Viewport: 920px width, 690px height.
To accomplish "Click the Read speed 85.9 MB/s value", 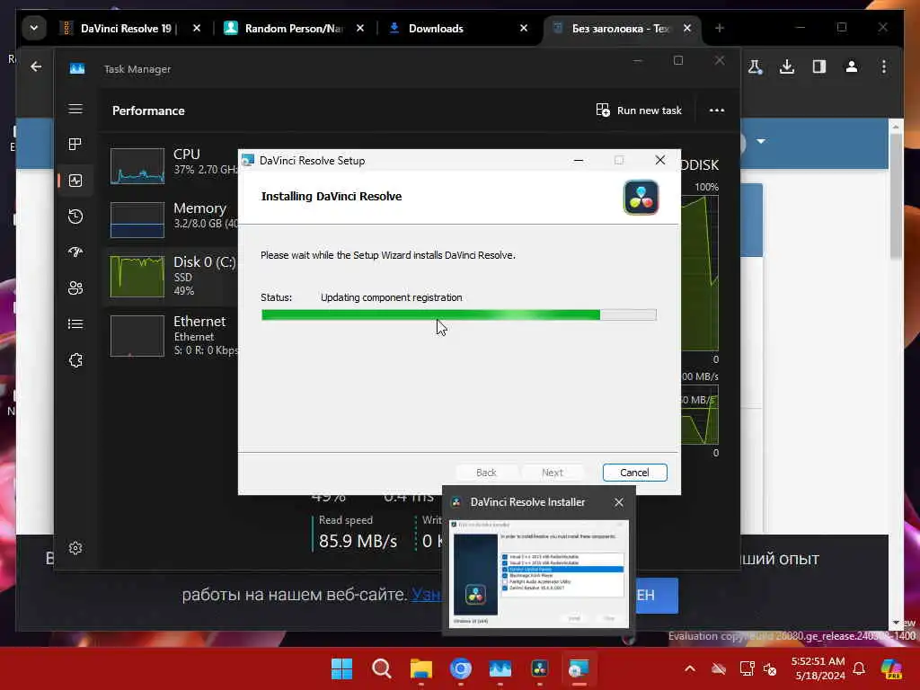I will tap(358, 541).
